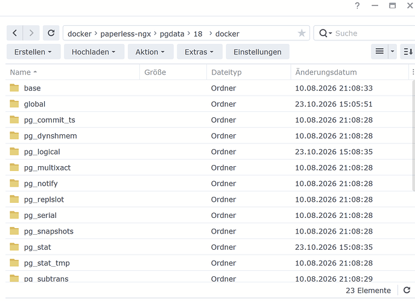Screen dimensions: 415x301
Task: Click the pg_serial folder name
Action: [x=40, y=216]
